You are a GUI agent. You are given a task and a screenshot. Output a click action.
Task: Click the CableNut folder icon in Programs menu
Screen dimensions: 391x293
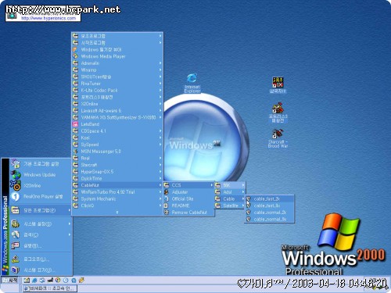(x=75, y=185)
